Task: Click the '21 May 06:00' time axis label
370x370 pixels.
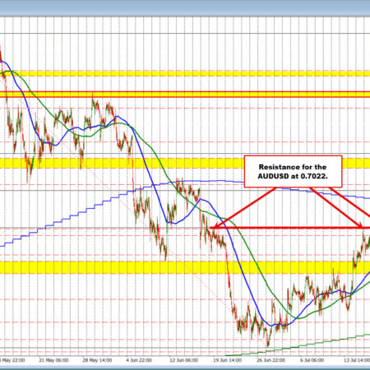Action: point(53,360)
